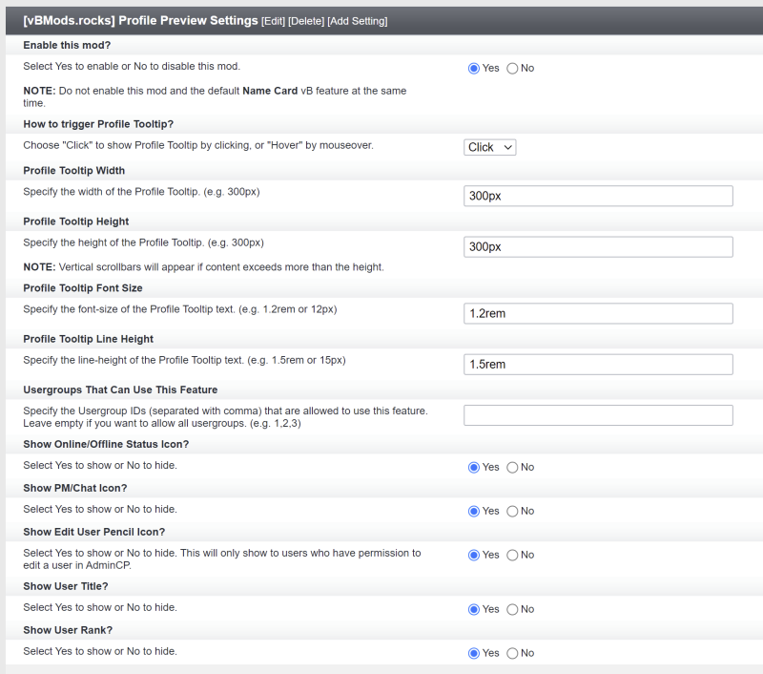Click the [Edit] link in header
The height and width of the screenshot is (674, 763).
273,21
